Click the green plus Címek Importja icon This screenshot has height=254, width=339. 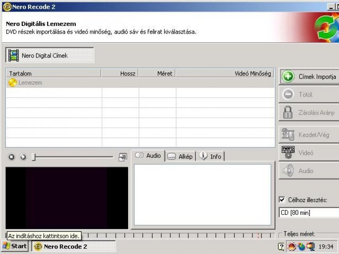288,76
